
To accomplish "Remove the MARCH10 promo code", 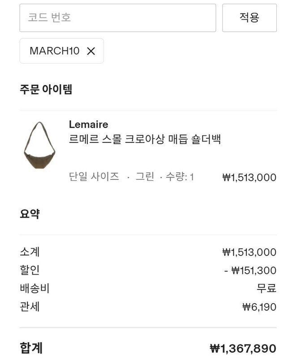I will click(x=91, y=51).
